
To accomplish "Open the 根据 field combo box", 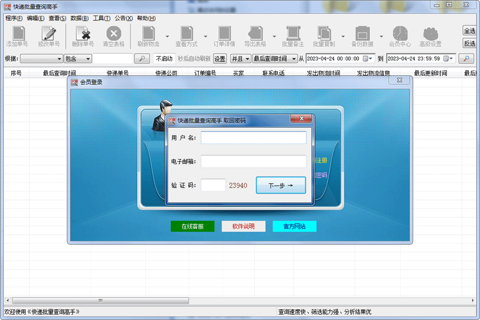I will point(41,58).
